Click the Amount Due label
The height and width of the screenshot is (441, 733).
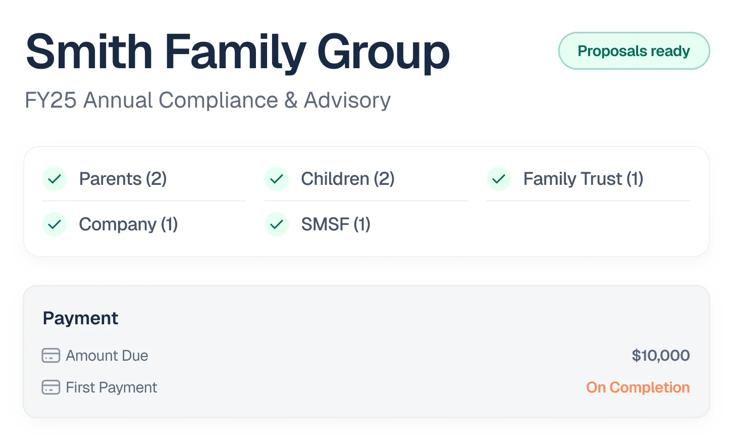tap(107, 356)
